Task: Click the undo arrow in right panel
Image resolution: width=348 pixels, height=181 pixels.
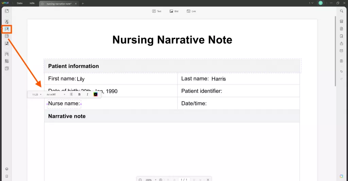Action: pos(342,71)
